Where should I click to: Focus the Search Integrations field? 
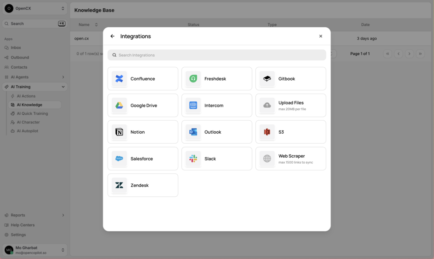pos(217,55)
